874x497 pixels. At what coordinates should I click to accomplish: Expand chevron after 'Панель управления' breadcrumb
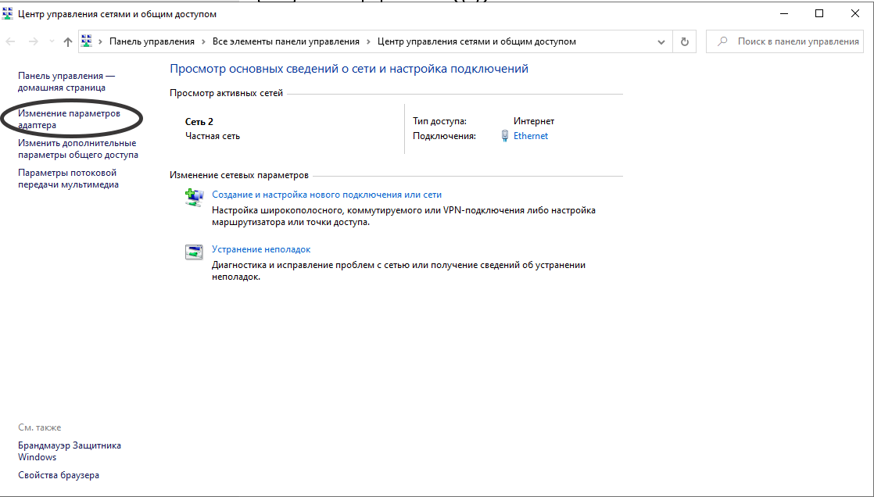point(203,42)
